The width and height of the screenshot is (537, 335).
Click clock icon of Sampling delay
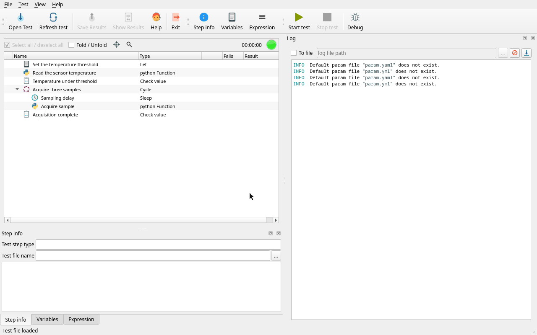(35, 98)
